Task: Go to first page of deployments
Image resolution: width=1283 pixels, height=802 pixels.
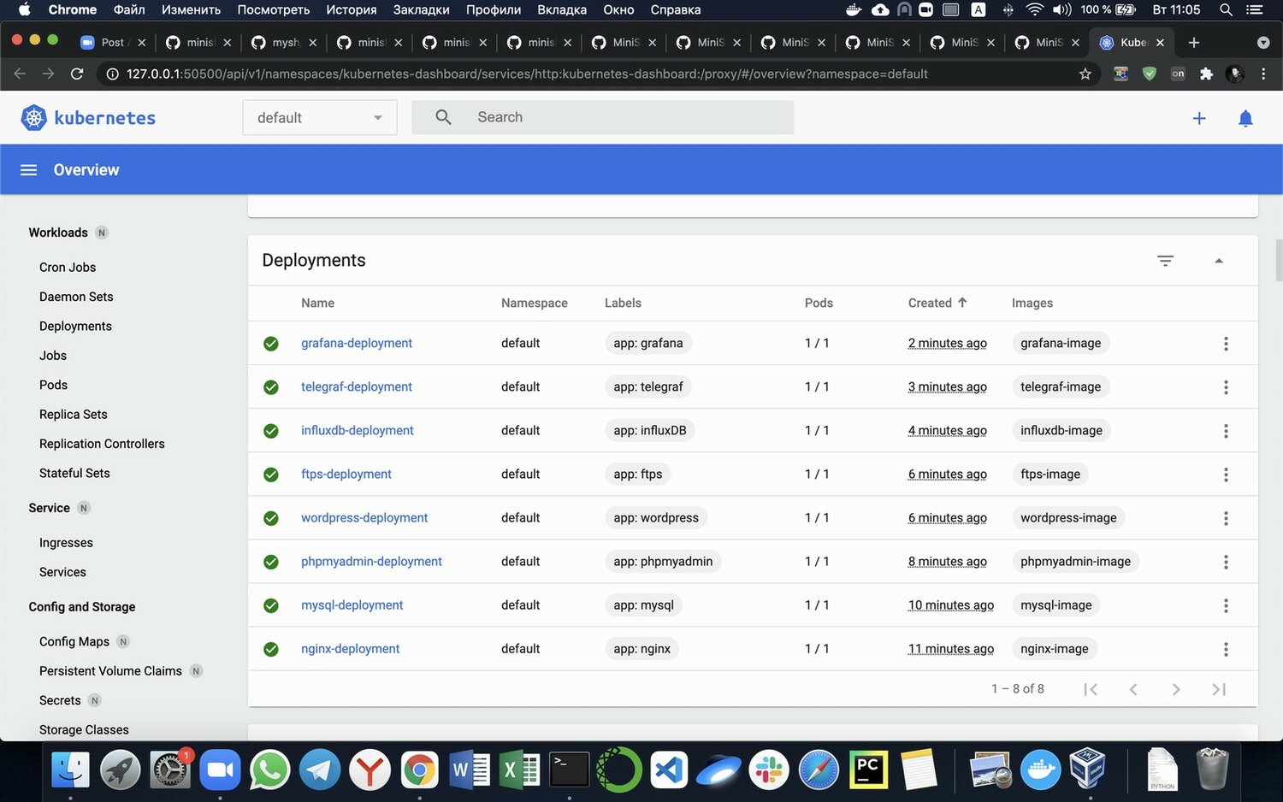Action: pos(1091,689)
